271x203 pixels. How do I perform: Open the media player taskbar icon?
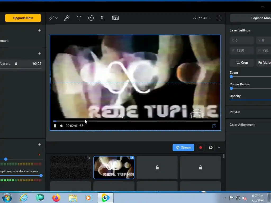(89, 198)
